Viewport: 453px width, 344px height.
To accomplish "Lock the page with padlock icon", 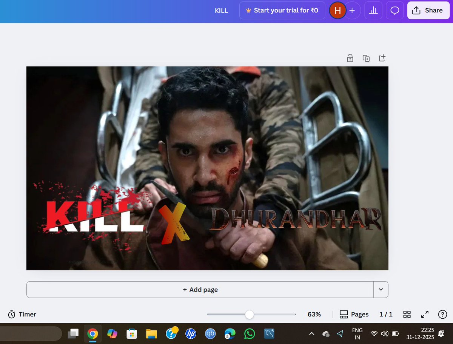I will 350,58.
